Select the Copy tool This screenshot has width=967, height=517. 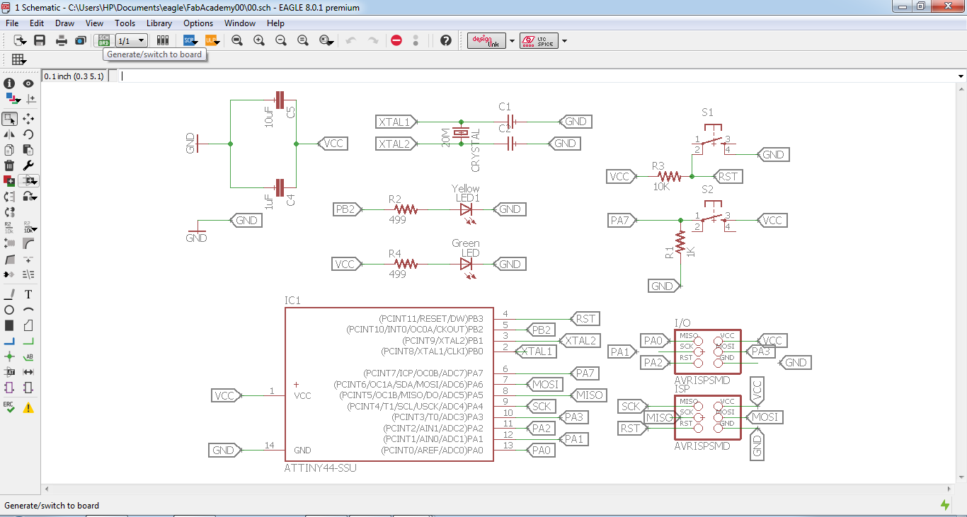click(x=9, y=150)
